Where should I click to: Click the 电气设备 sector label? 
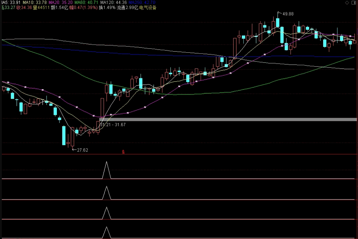pyautogui.click(x=148, y=8)
